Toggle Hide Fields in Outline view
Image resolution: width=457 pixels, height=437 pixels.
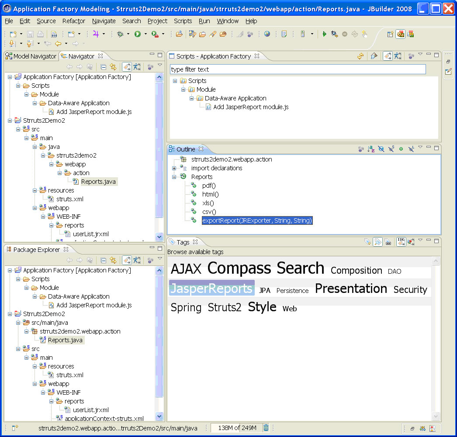pos(381,149)
